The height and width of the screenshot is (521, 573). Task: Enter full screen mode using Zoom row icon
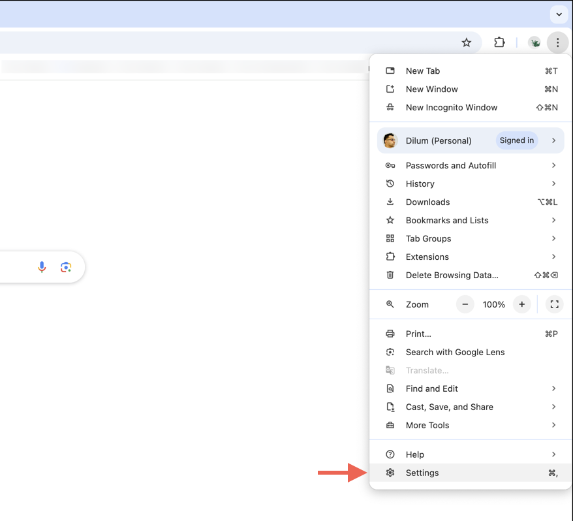pos(554,304)
